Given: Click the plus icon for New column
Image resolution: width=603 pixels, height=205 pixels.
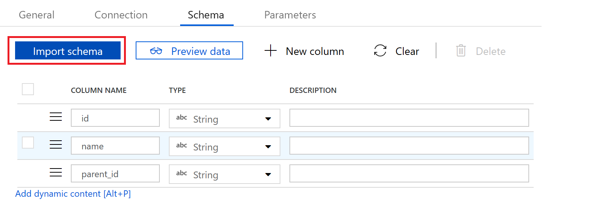Looking at the screenshot, I should (270, 50).
